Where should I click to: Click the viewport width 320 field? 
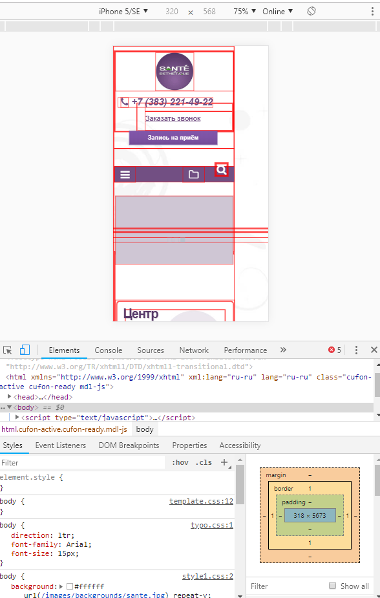[x=172, y=12]
